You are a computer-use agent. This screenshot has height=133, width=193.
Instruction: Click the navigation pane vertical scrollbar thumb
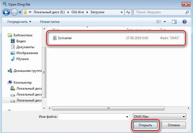coord(44,72)
